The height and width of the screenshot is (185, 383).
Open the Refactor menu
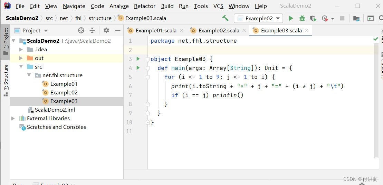(145, 6)
